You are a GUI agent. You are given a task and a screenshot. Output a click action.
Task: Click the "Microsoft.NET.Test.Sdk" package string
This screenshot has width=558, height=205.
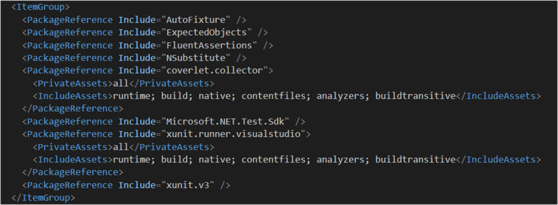(x=226, y=122)
